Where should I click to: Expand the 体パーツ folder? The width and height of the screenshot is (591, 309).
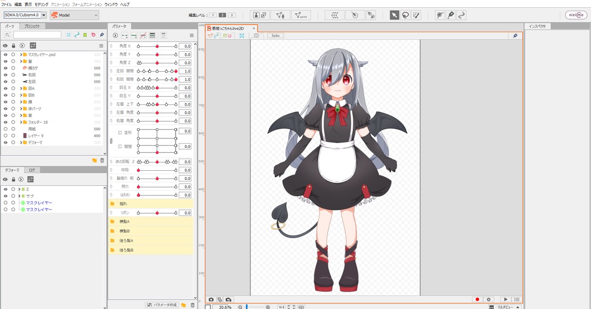20,109
